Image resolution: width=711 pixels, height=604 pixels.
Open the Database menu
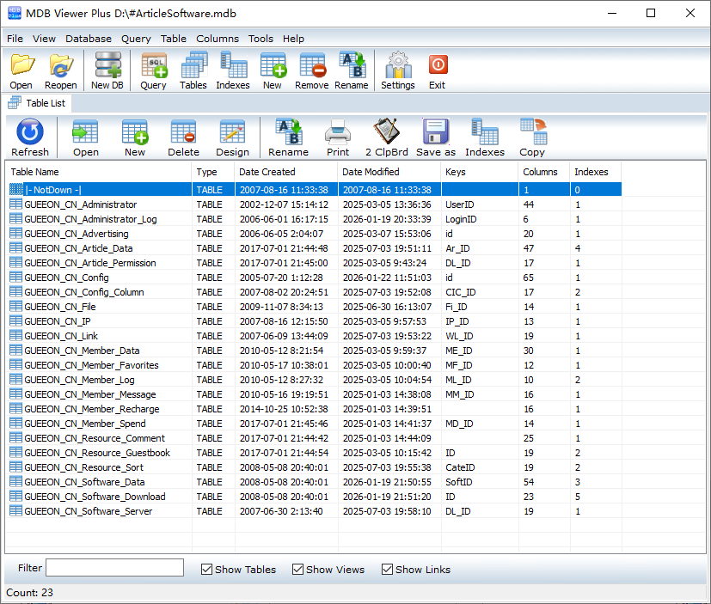pos(89,39)
